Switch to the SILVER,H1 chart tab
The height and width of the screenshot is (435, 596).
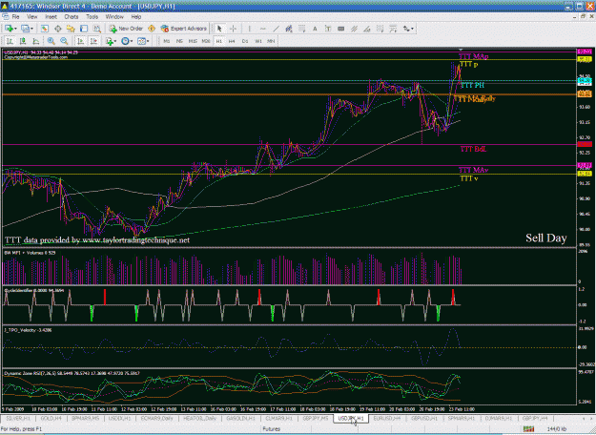click(x=18, y=418)
